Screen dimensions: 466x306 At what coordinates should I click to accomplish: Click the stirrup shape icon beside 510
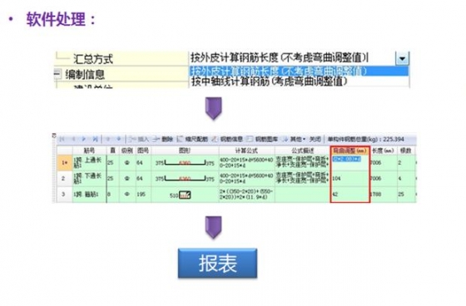[x=185, y=195]
